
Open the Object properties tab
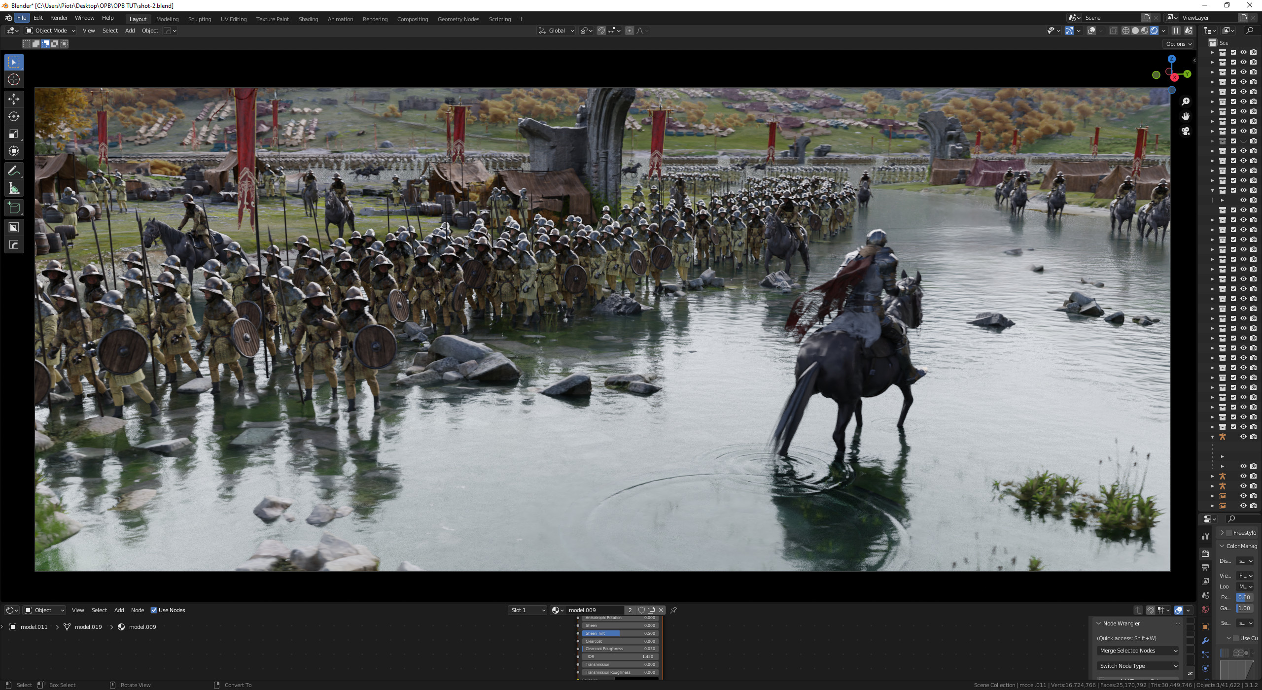point(1205,627)
